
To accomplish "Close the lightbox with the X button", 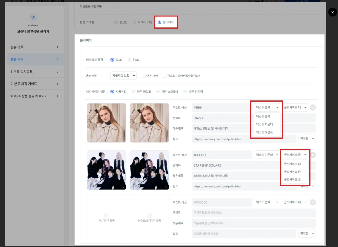I will 332,12.
